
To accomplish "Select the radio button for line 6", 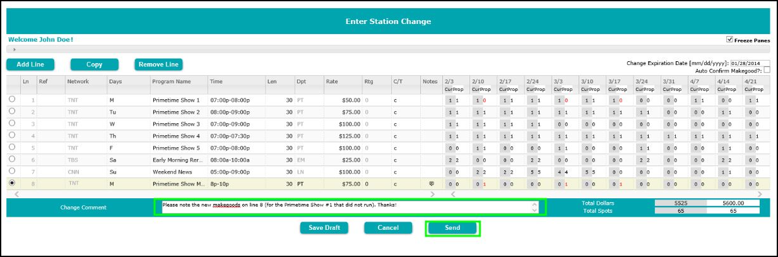I will (x=12, y=159).
